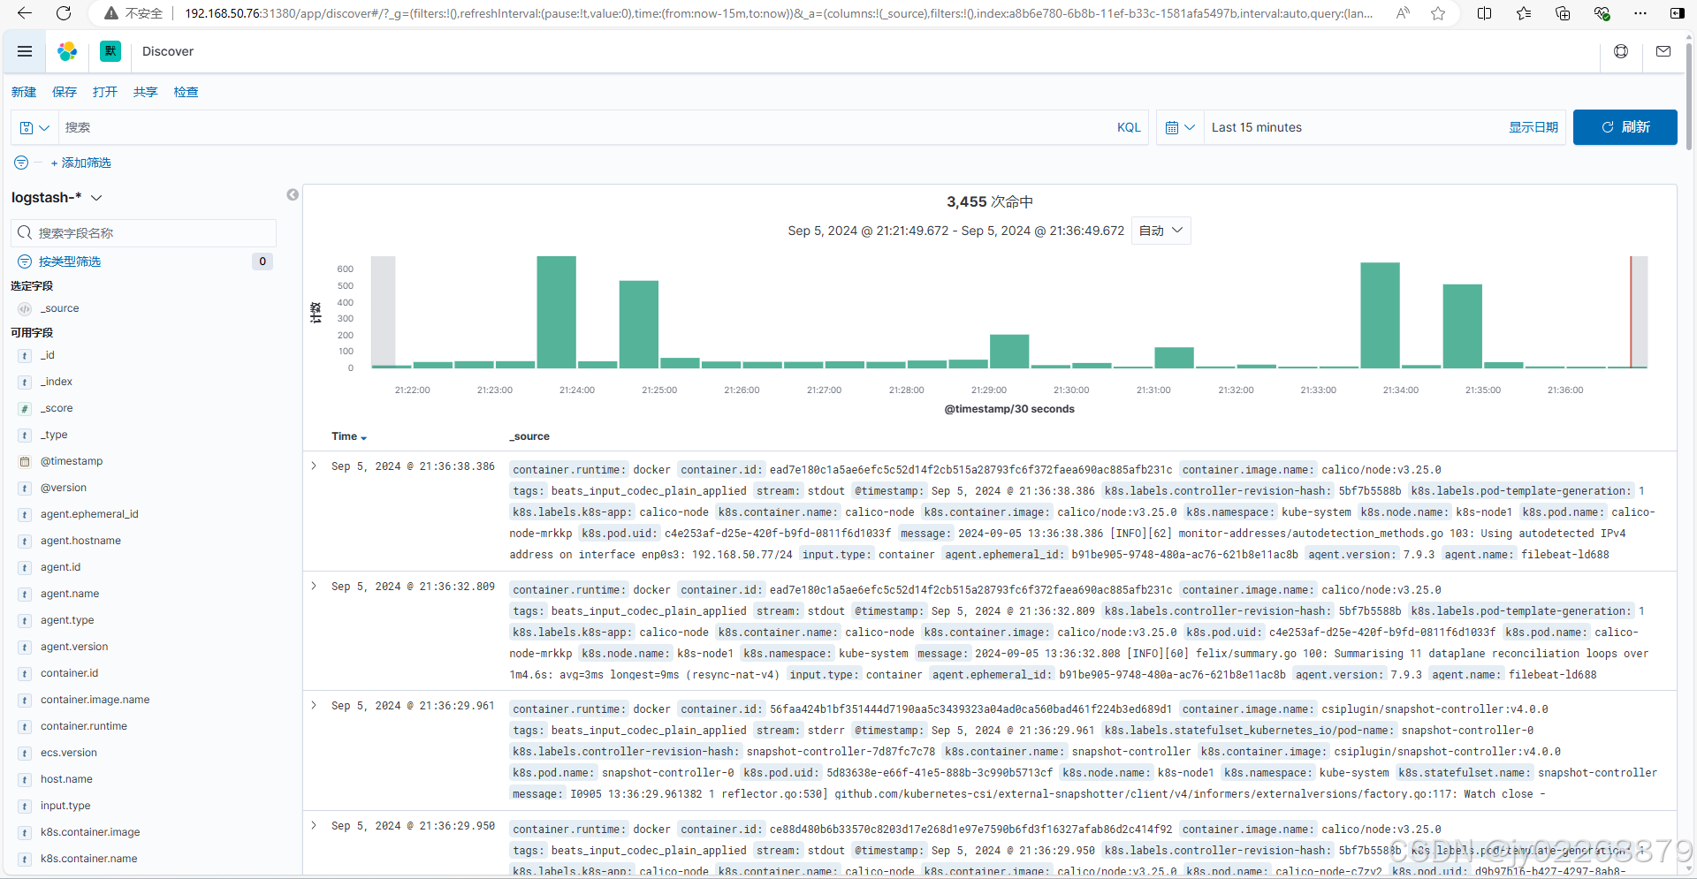Click the 保存 menu item
The height and width of the screenshot is (879, 1697).
[65, 92]
